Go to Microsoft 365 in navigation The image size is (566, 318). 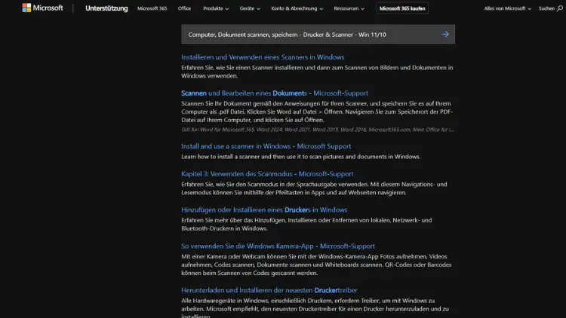tap(152, 8)
